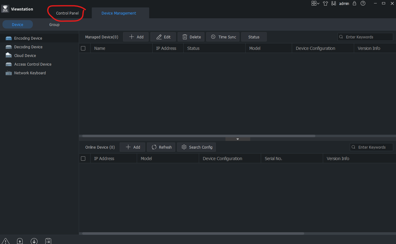Image resolution: width=396 pixels, height=244 pixels.
Task: Open the download tasks icon
Action: [x=34, y=241]
